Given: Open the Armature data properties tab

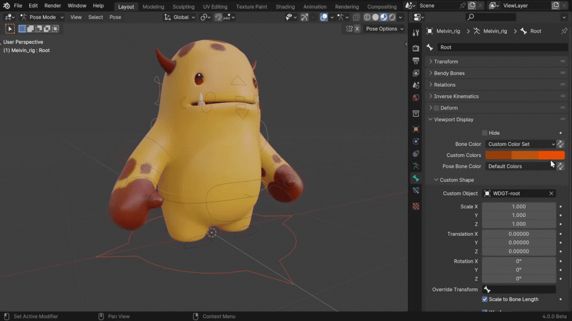Looking at the screenshot, I should click(x=416, y=166).
